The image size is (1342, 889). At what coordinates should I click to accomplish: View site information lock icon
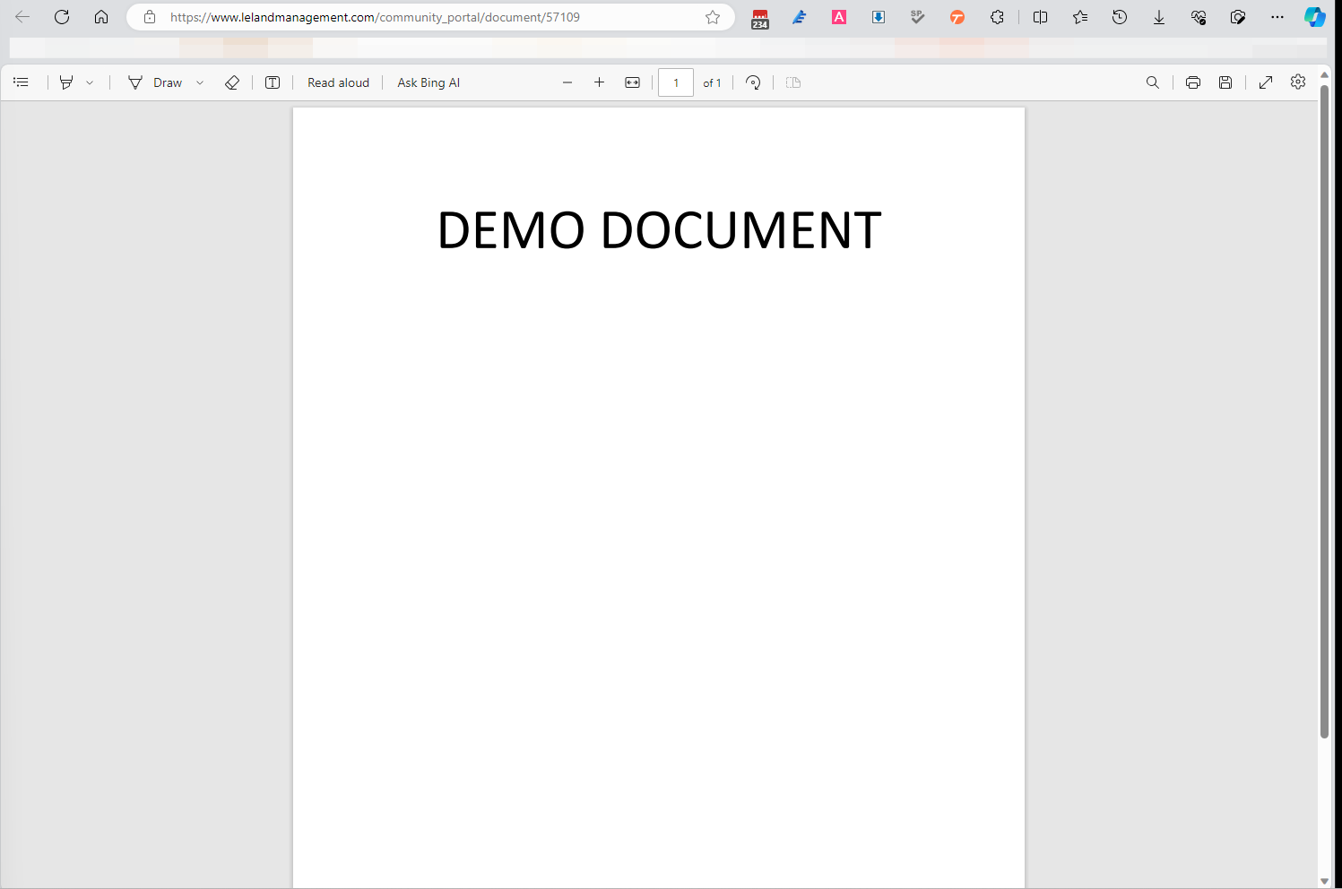click(x=150, y=17)
